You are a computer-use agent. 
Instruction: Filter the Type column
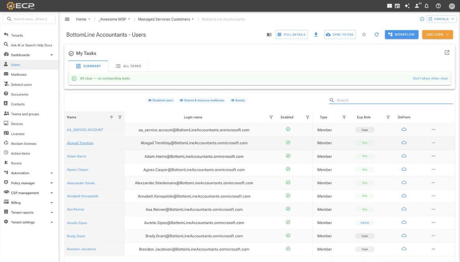[x=344, y=117]
